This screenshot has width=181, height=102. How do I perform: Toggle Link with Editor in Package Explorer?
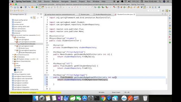34,18
